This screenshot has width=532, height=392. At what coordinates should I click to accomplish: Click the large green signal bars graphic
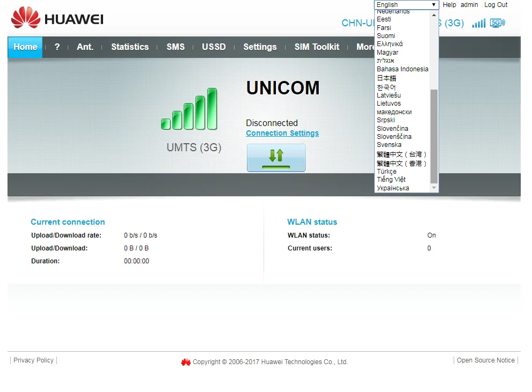tap(189, 109)
